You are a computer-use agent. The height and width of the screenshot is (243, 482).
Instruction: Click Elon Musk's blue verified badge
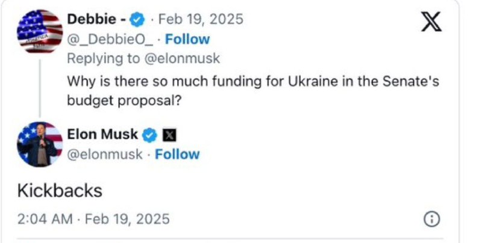pyautogui.click(x=150, y=134)
